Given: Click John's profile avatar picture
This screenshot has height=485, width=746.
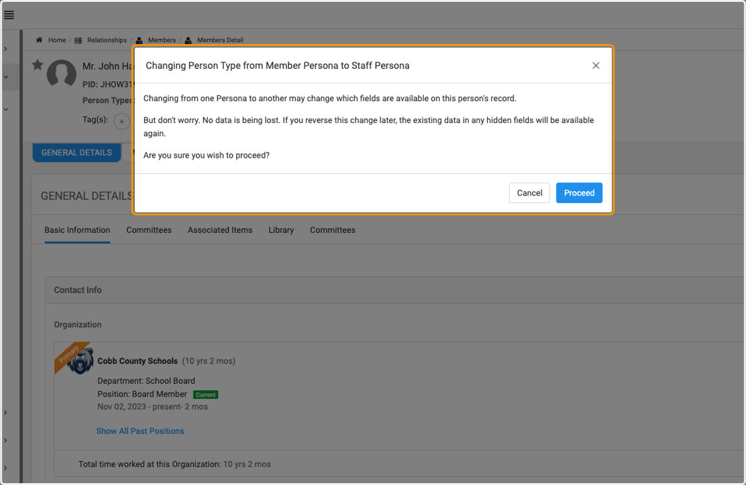Looking at the screenshot, I should click(62, 74).
